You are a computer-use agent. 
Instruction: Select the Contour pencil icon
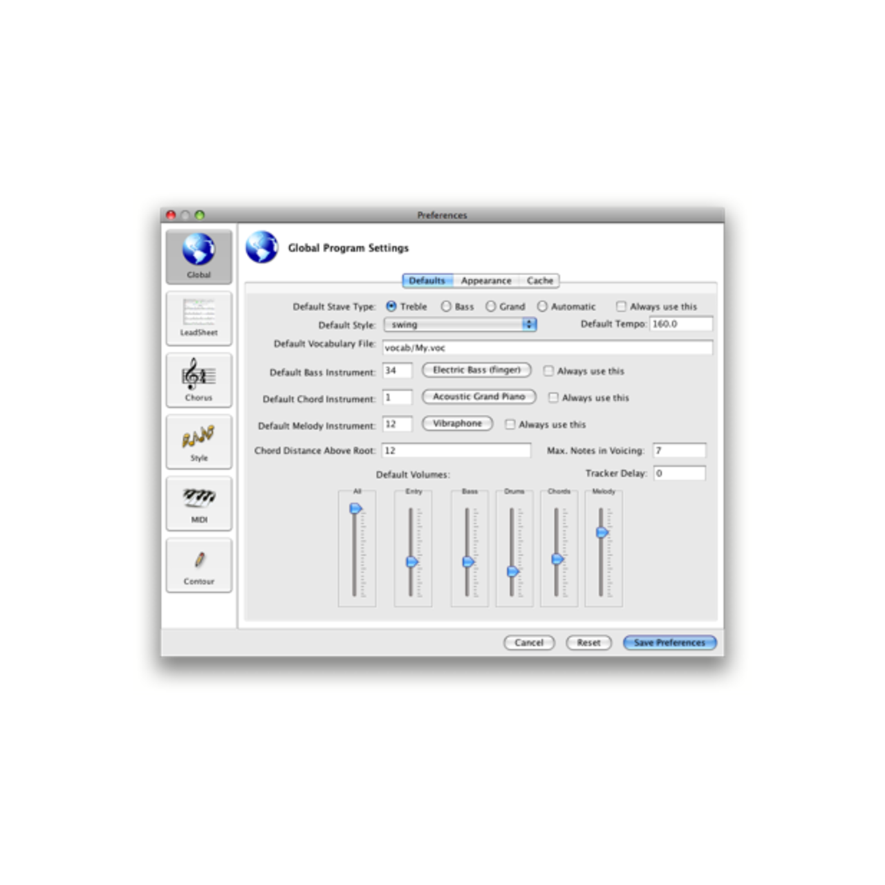point(198,565)
